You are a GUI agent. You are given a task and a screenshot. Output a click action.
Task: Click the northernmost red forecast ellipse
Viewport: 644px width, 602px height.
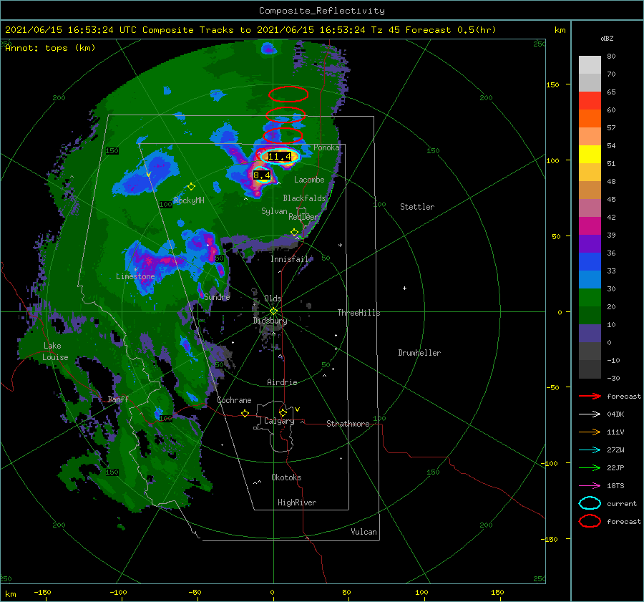point(288,94)
